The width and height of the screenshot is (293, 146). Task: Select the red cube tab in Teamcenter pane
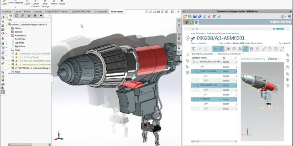[186, 22]
